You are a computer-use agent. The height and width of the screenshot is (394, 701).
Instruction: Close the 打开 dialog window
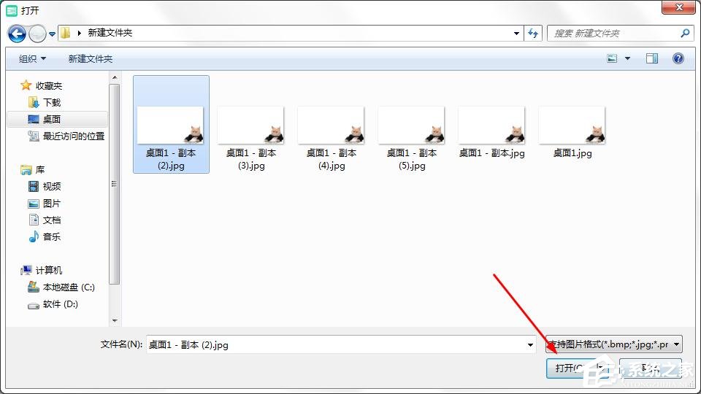point(678,7)
